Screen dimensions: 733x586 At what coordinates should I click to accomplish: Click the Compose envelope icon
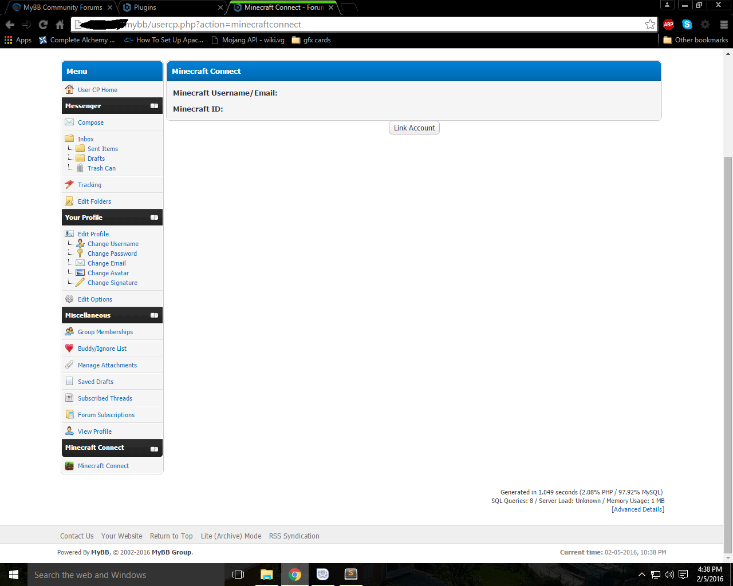pos(69,122)
